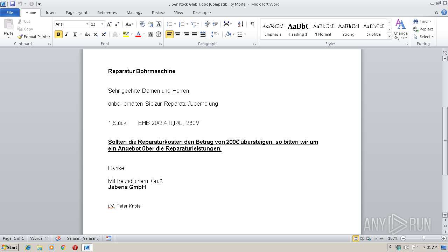Click German (Germany) language indicator
448x252 pixels.
coord(83,238)
